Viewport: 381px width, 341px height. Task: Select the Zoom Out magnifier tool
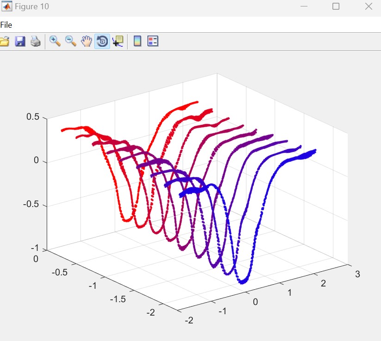click(x=71, y=42)
